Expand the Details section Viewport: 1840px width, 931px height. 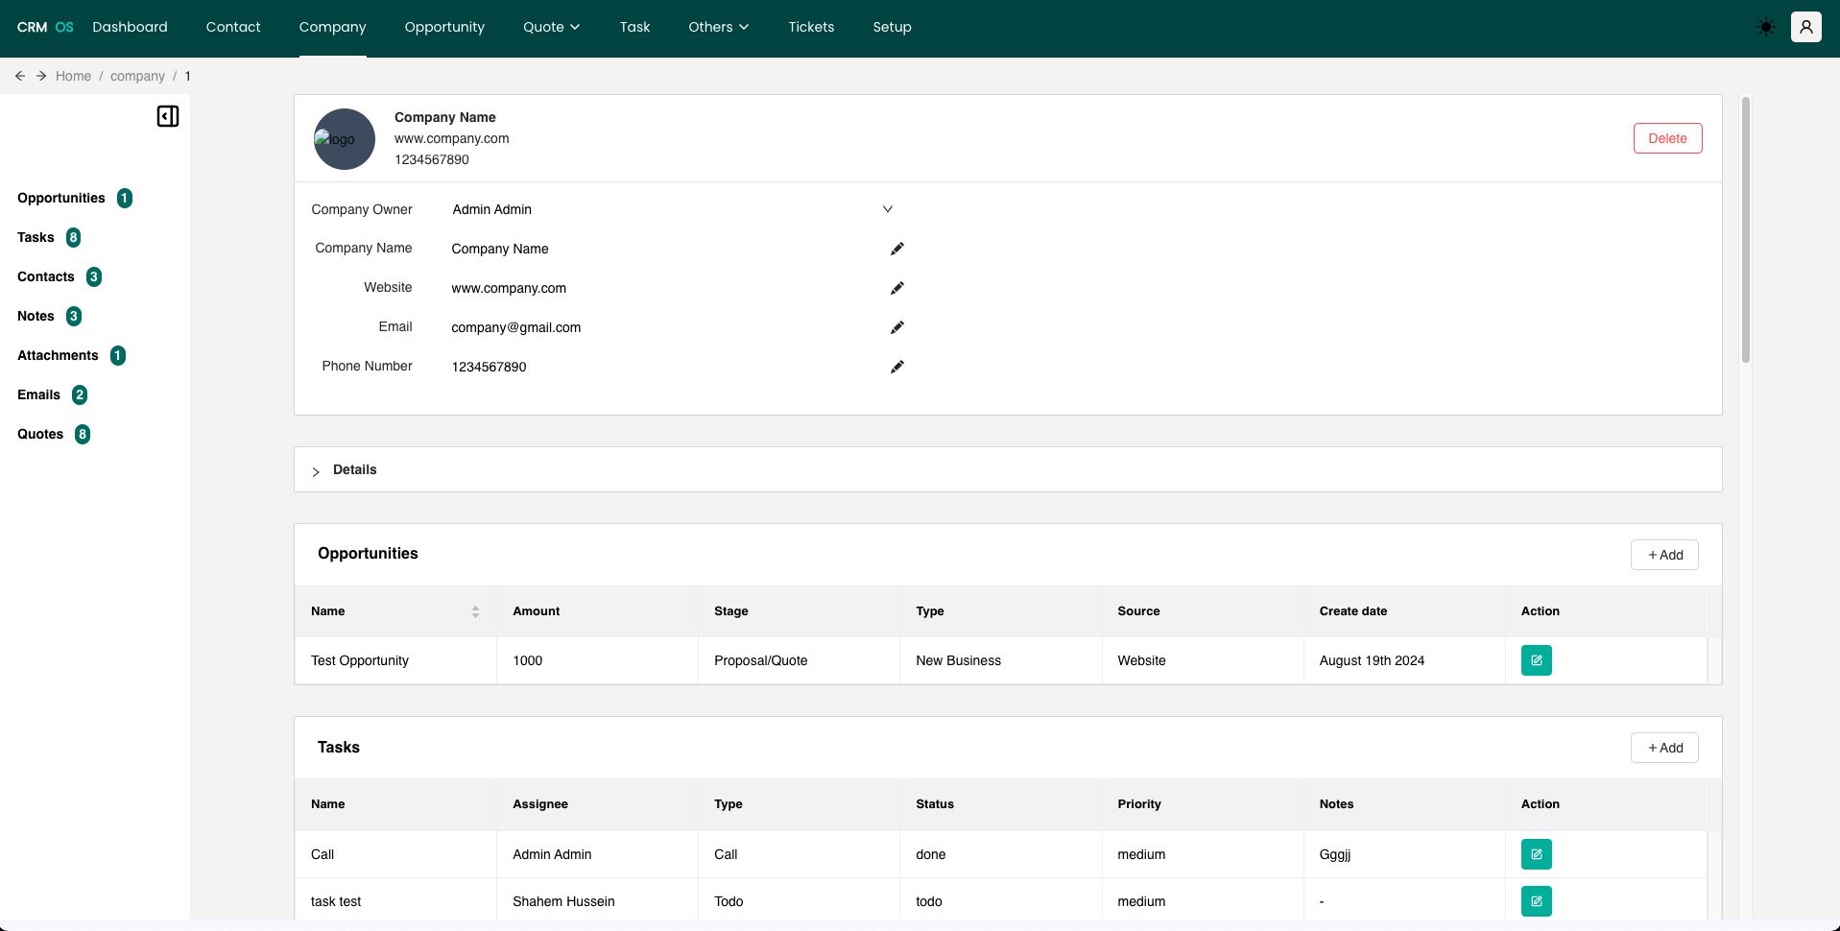click(x=316, y=470)
